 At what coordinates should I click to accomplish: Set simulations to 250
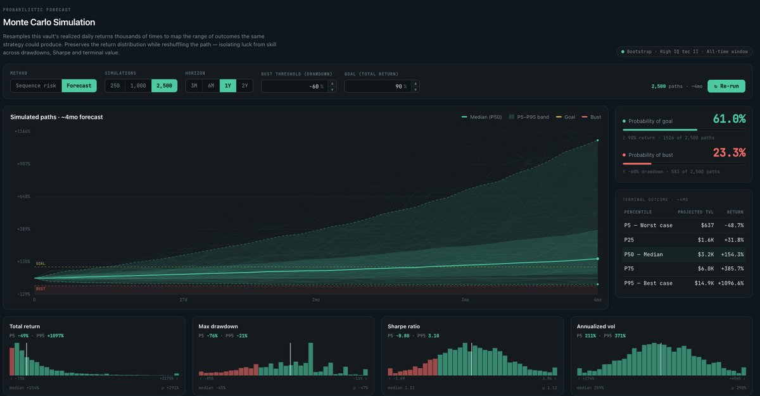pyautogui.click(x=115, y=85)
